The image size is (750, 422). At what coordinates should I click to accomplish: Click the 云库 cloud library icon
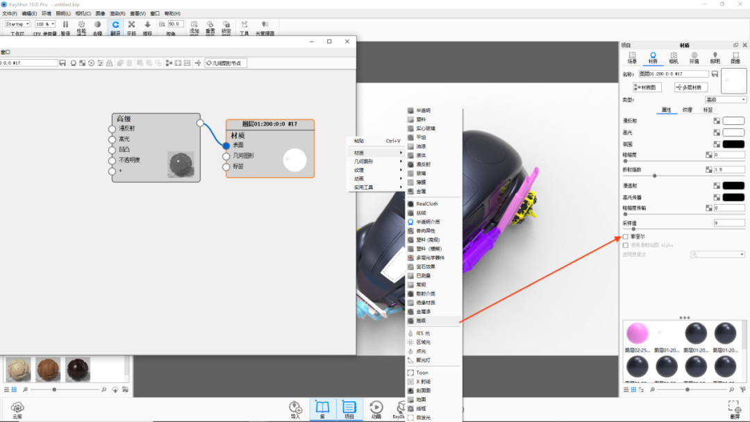point(17,407)
